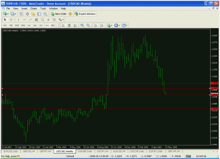Screen dimensions: 220x159
Task: Switch to the GBPUSD,H4 chart tab
Action: (29, 151)
